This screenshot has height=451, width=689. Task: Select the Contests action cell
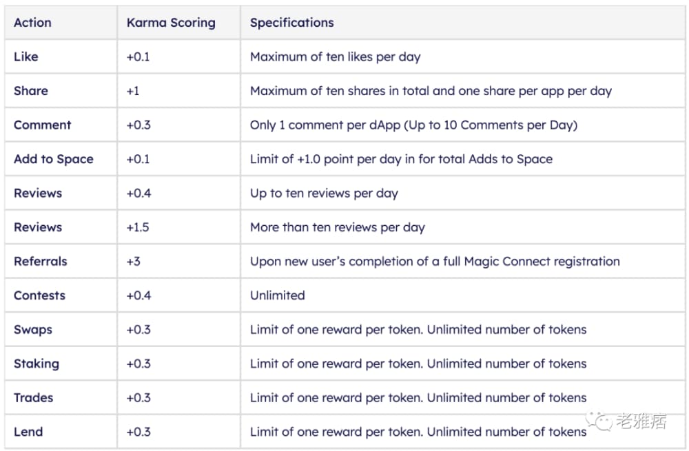(39, 295)
